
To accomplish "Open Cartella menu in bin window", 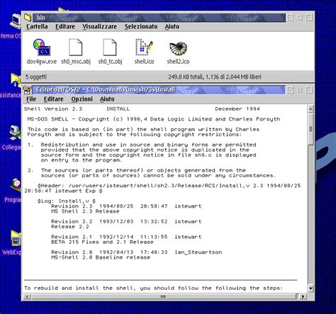I will [x=37, y=26].
